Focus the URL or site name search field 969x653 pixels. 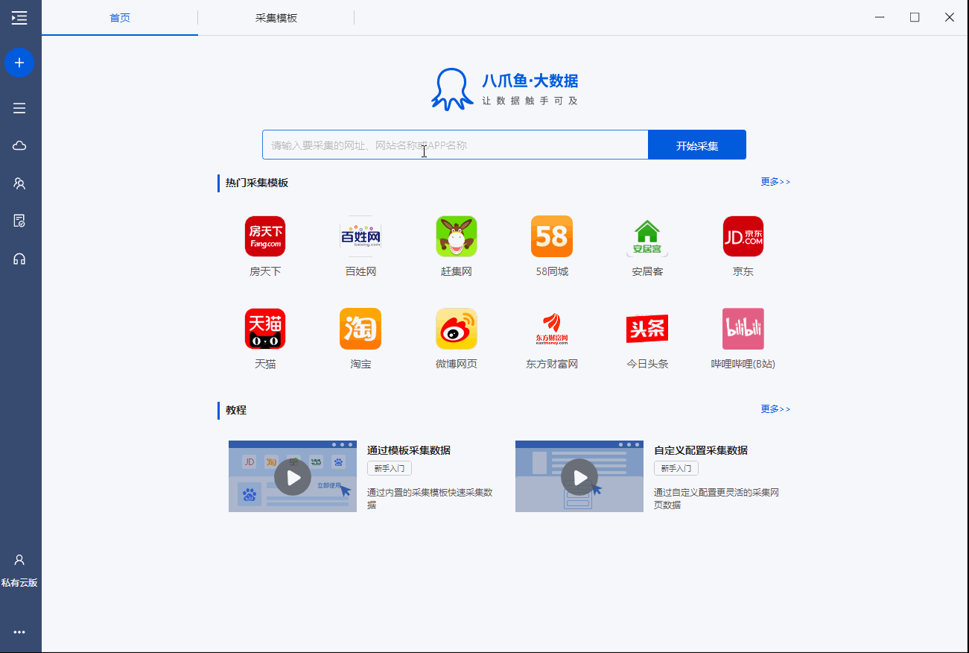455,145
